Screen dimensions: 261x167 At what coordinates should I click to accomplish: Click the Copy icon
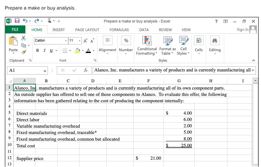point(23,45)
